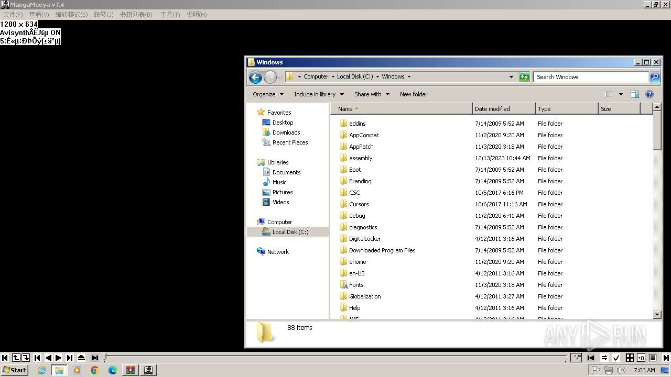671x377 pixels.
Task: Open the Share with dropdown
Action: [x=372, y=94]
